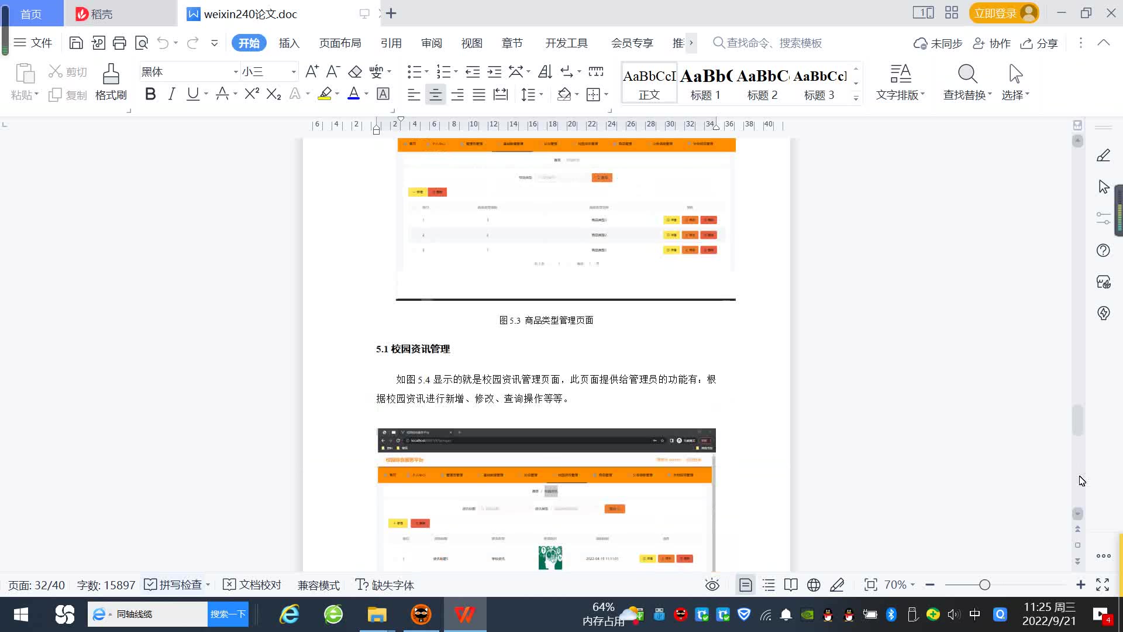The width and height of the screenshot is (1123, 632).
Task: Open the 文件 menu
Action: click(x=33, y=43)
